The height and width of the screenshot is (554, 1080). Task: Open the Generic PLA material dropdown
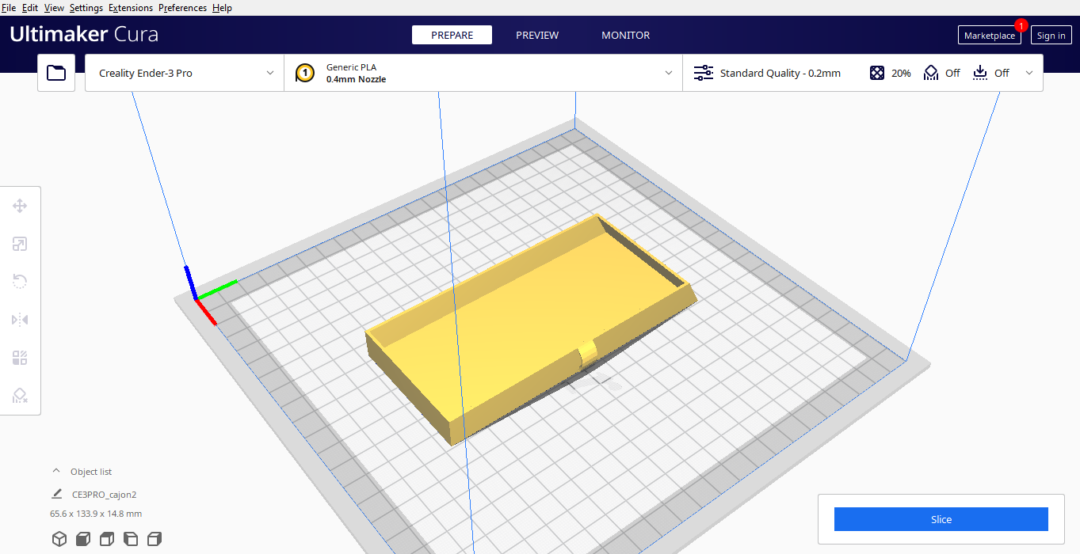(x=483, y=72)
